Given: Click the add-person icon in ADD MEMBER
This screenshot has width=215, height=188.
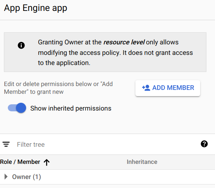Looking at the screenshot, I should [x=146, y=88].
